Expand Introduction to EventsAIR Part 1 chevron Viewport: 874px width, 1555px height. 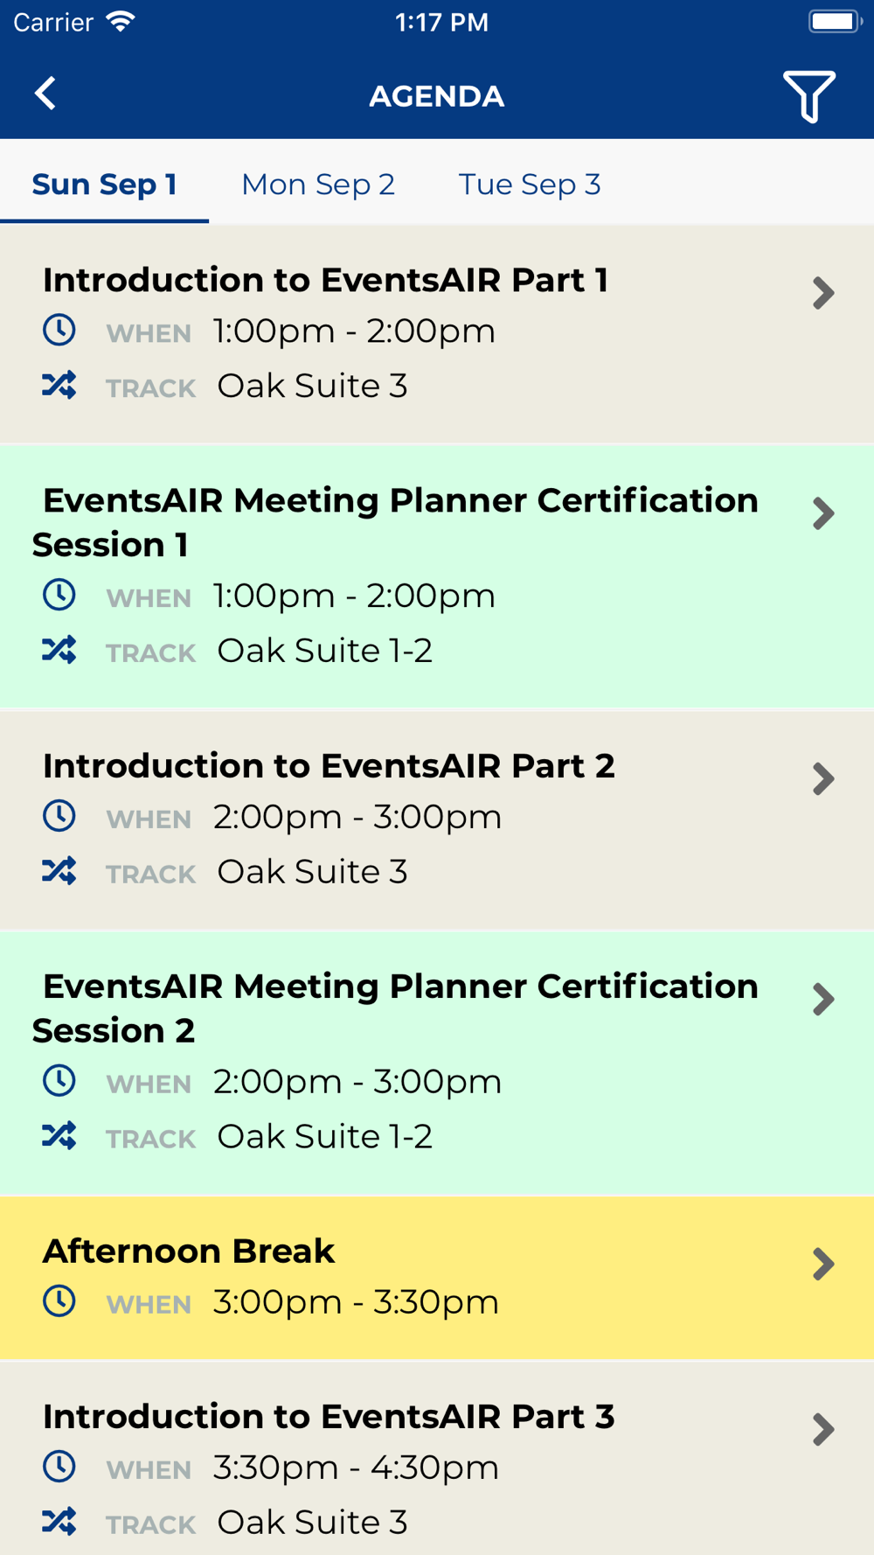(823, 293)
